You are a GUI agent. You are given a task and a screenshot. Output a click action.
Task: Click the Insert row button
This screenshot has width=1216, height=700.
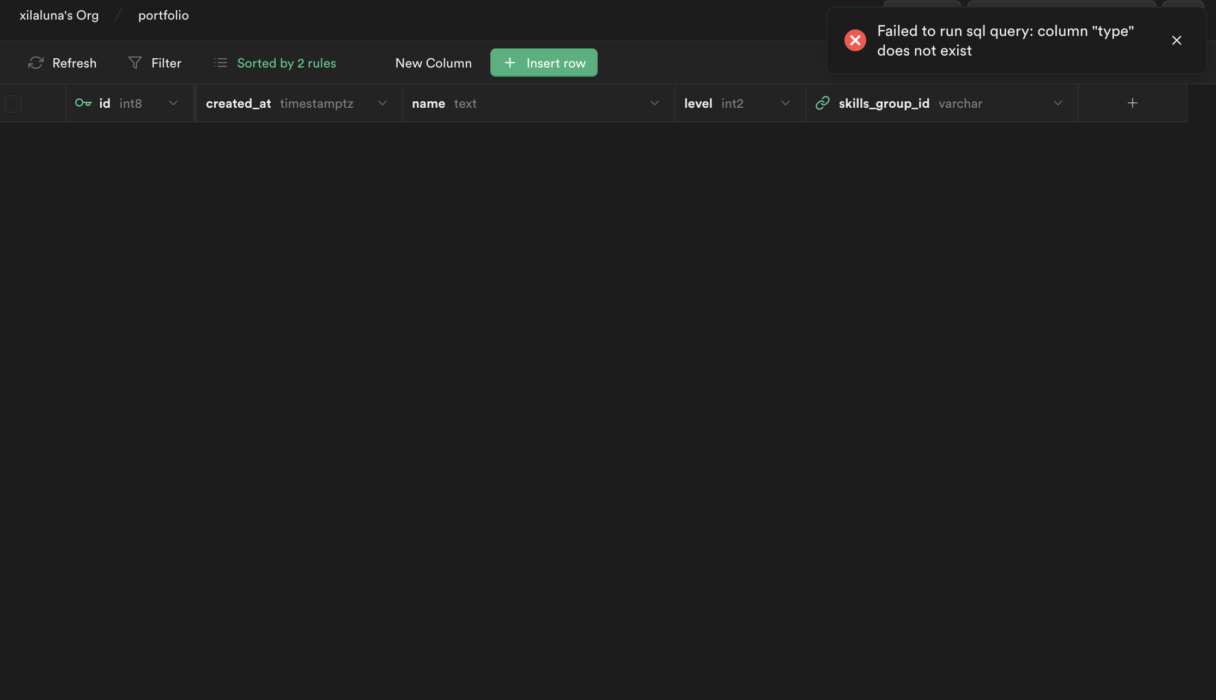[544, 63]
